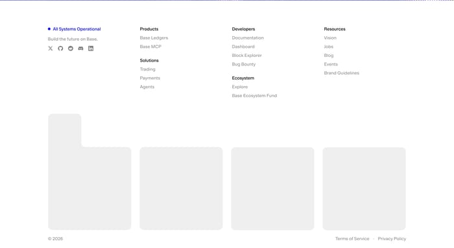Open the Blog link
Screen dimensions: 454x248
329,55
